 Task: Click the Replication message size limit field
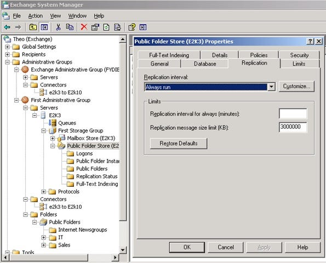pyautogui.click(x=293, y=127)
